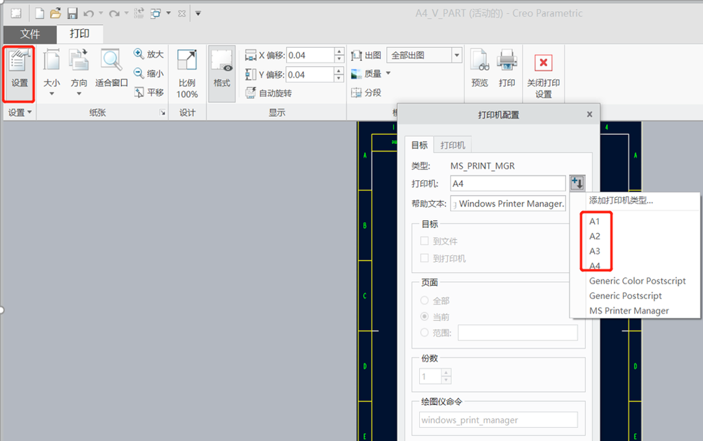This screenshot has height=441, width=703.
Task: Open the 文件 menu tab
Action: tap(30, 34)
